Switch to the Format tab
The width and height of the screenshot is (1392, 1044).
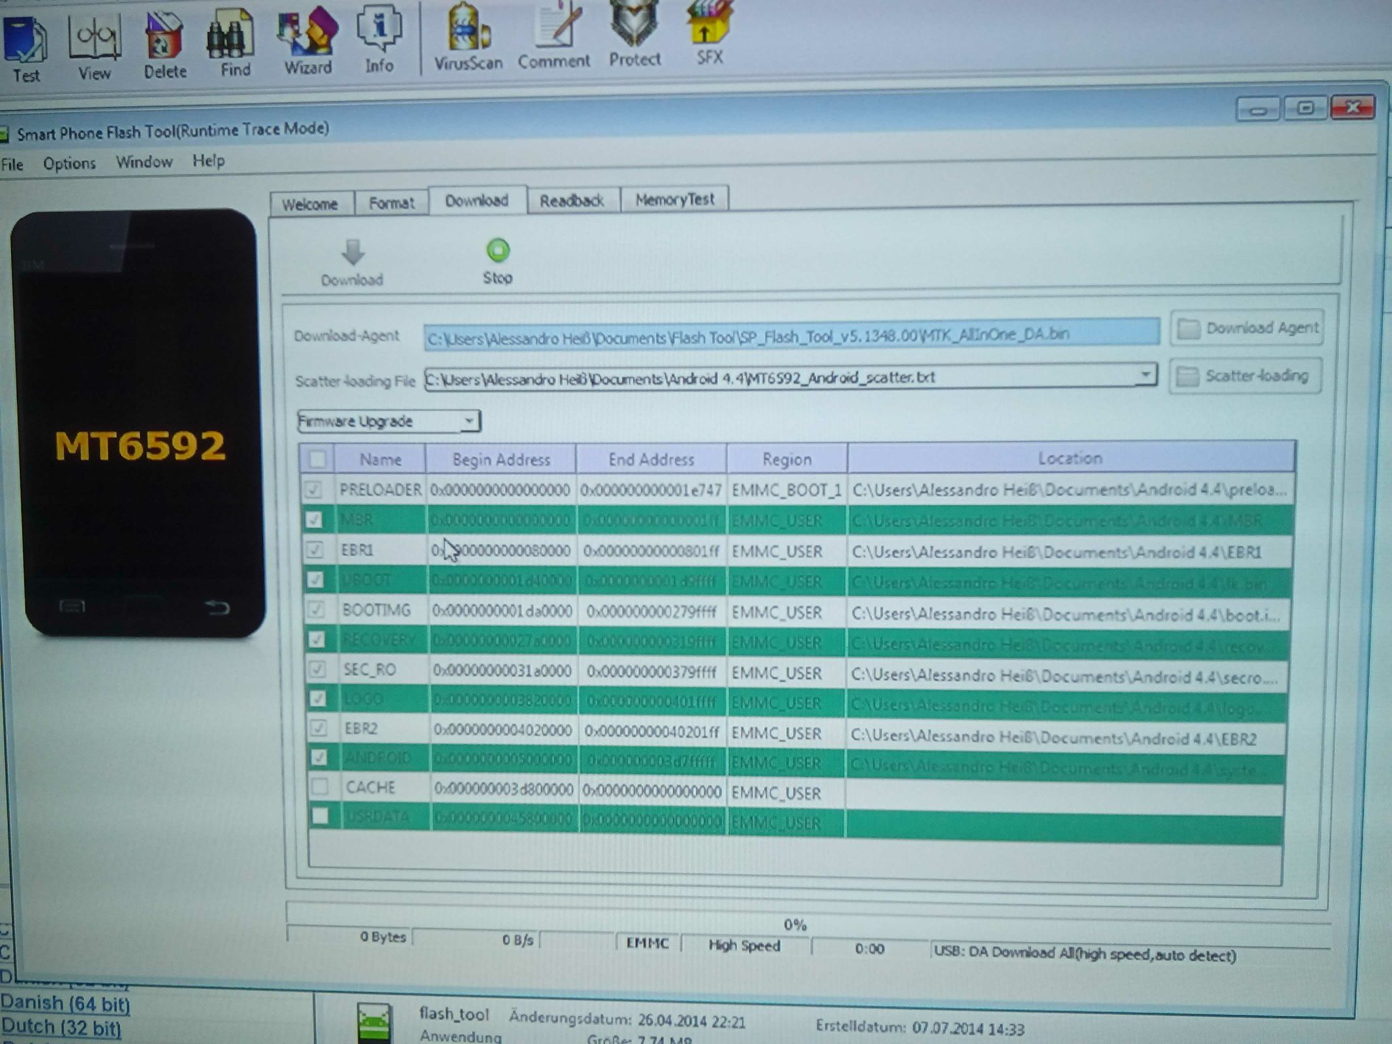point(391,203)
